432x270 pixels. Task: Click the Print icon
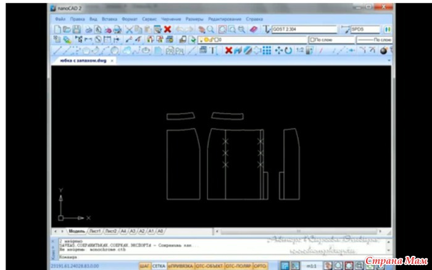pyautogui.click(x=89, y=29)
